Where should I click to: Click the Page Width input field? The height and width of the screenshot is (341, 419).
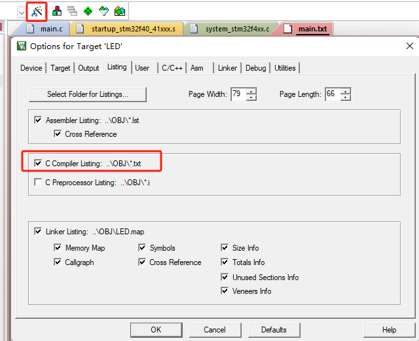point(237,94)
